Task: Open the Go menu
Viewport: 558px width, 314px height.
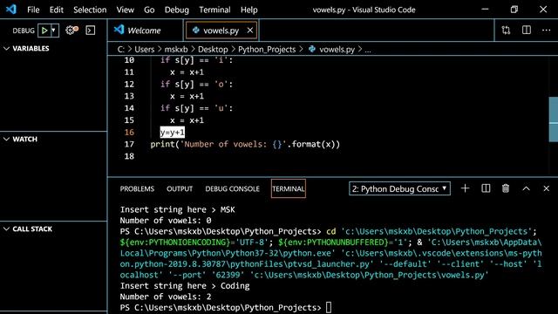Action: 149,10
